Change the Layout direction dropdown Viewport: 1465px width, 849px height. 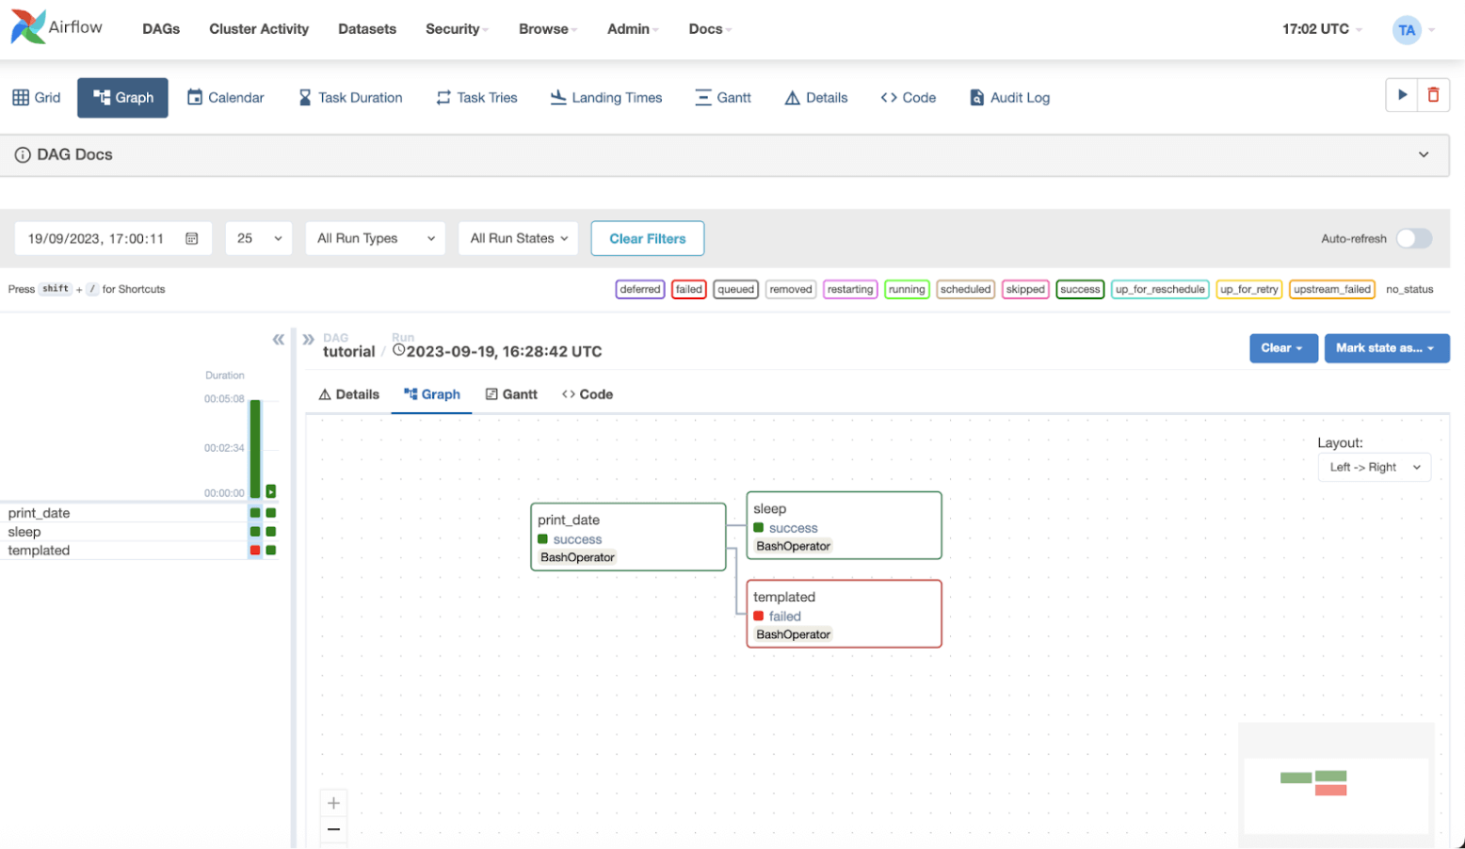tap(1374, 467)
